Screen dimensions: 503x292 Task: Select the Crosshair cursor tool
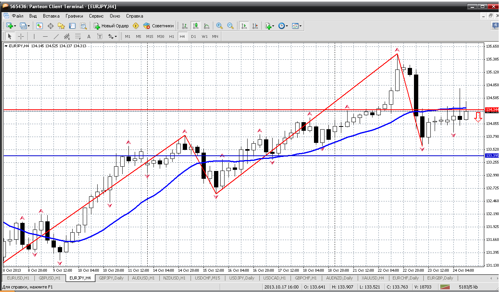point(21,36)
